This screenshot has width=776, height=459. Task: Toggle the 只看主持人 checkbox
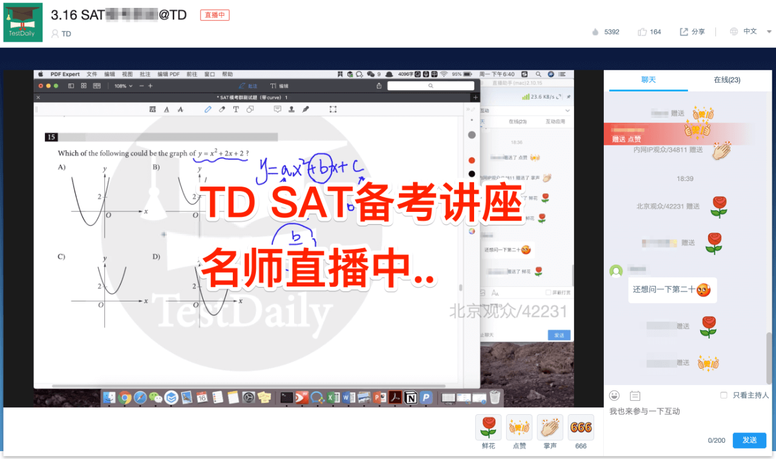tap(724, 395)
